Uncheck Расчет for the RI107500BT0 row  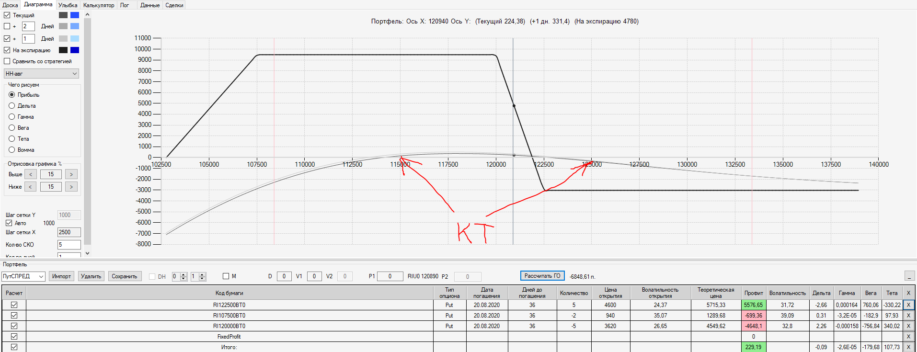[14, 316]
